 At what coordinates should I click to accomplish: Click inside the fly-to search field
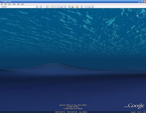(18, 7)
